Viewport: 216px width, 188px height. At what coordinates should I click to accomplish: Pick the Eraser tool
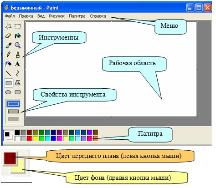(8, 36)
